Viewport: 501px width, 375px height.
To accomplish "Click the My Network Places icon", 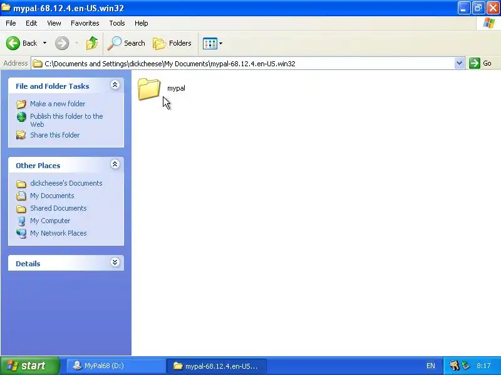I will pos(21,233).
